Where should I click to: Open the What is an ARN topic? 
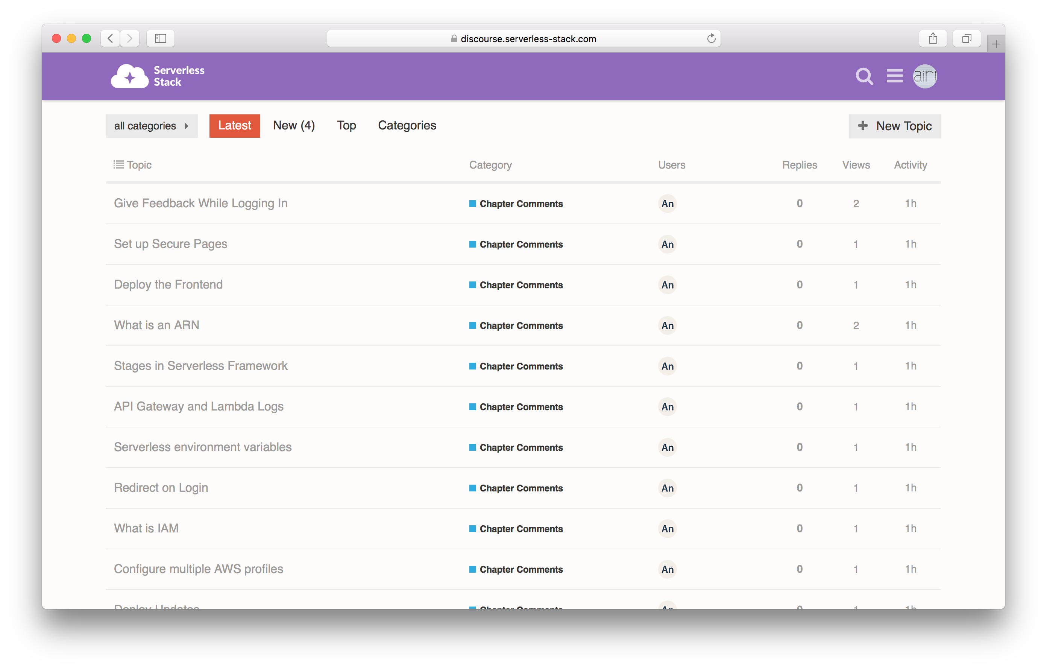pyautogui.click(x=156, y=325)
